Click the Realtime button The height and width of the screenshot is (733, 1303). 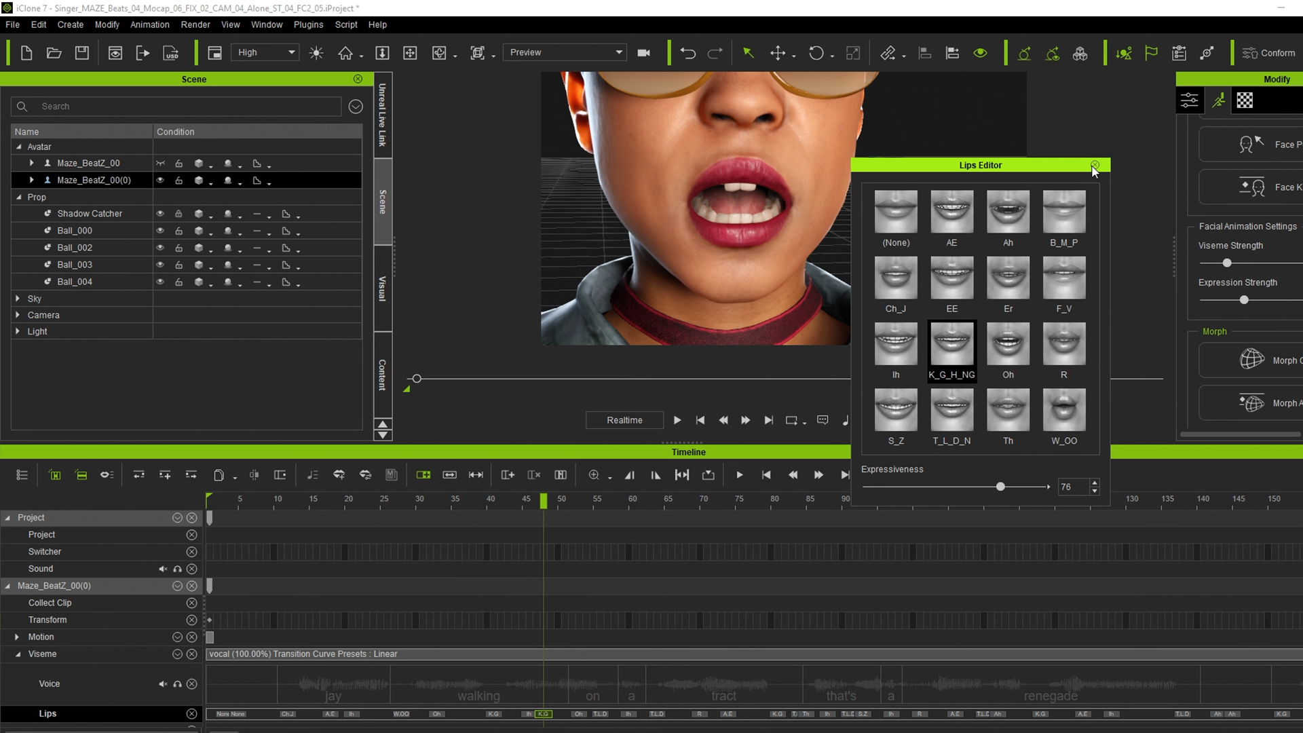[x=624, y=420]
